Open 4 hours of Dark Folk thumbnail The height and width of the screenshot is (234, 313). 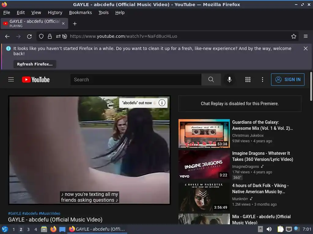pyautogui.click(x=204, y=197)
